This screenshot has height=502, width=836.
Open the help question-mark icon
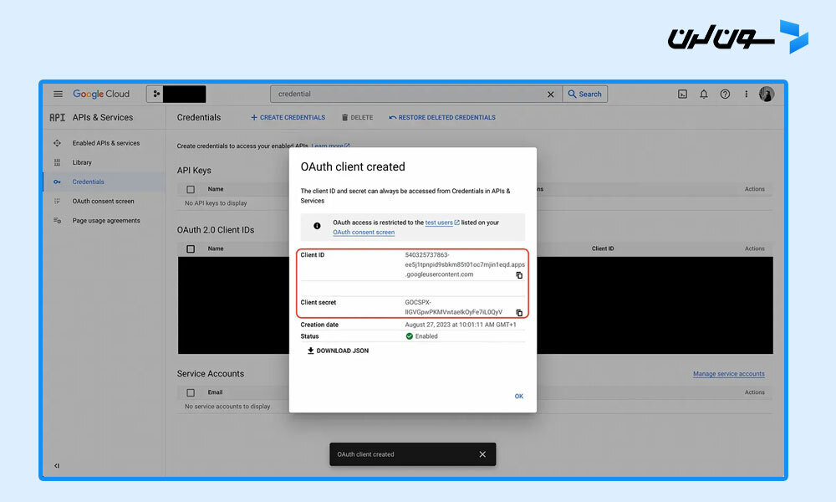click(x=725, y=94)
